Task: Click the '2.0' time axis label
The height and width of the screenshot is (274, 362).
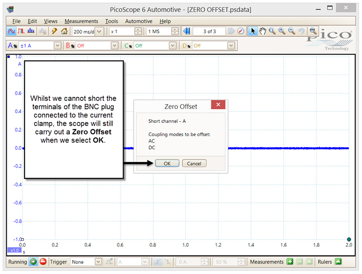Action: pyautogui.click(x=349, y=245)
